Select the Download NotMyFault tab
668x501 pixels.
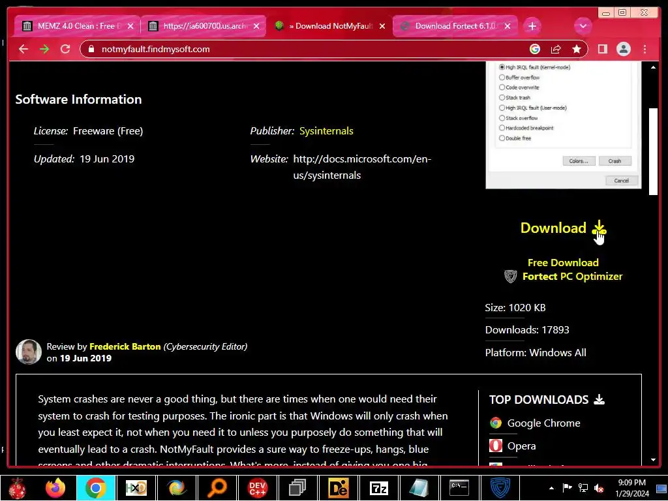click(x=329, y=26)
